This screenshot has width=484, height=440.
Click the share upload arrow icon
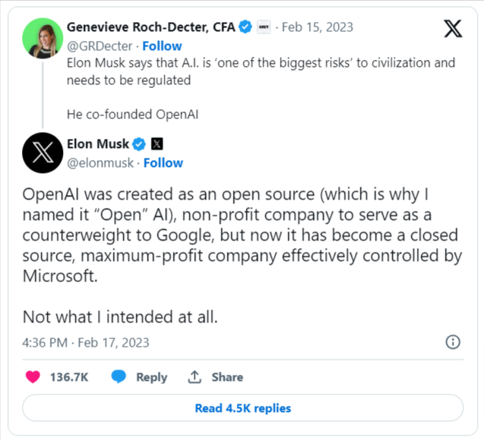(195, 377)
